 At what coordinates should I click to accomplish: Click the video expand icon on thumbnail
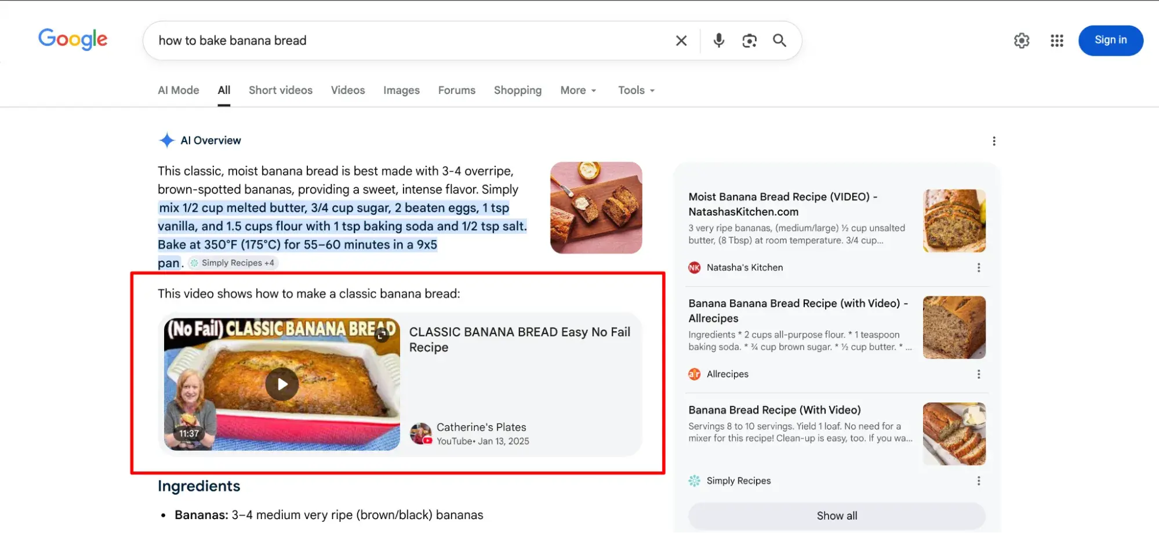click(x=382, y=335)
